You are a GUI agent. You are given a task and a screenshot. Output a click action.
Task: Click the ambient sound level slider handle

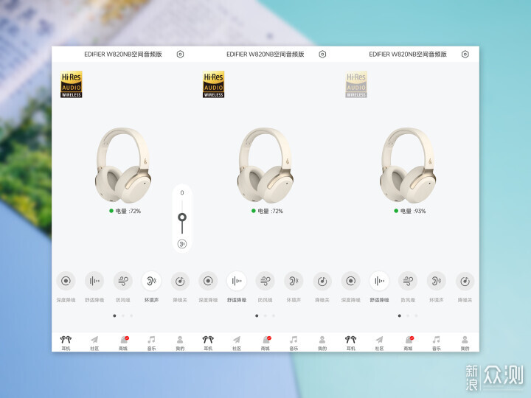pos(182,217)
